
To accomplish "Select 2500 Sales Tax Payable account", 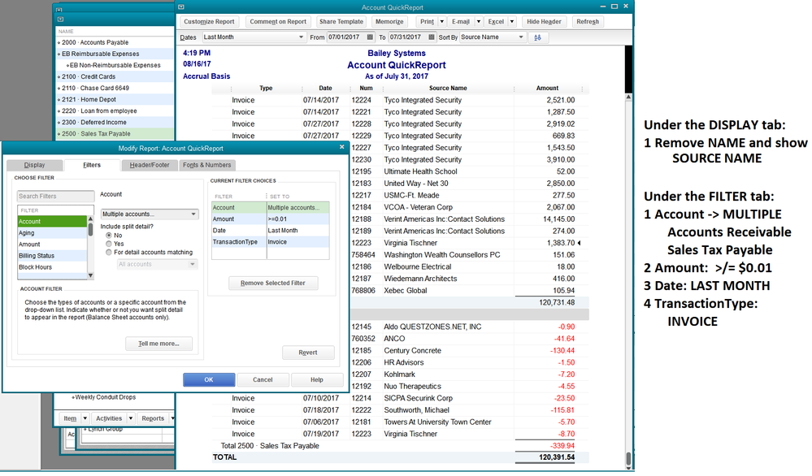I will click(x=115, y=133).
